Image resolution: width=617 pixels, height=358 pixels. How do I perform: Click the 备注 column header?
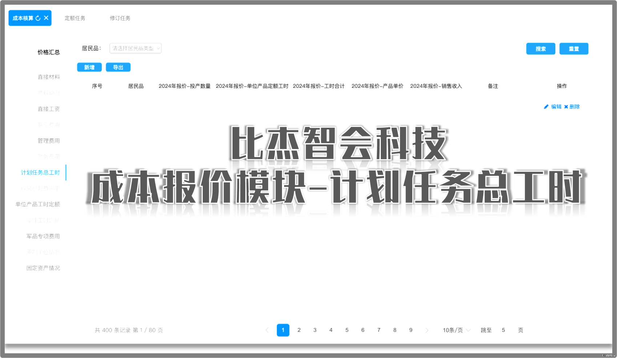tap(493, 86)
